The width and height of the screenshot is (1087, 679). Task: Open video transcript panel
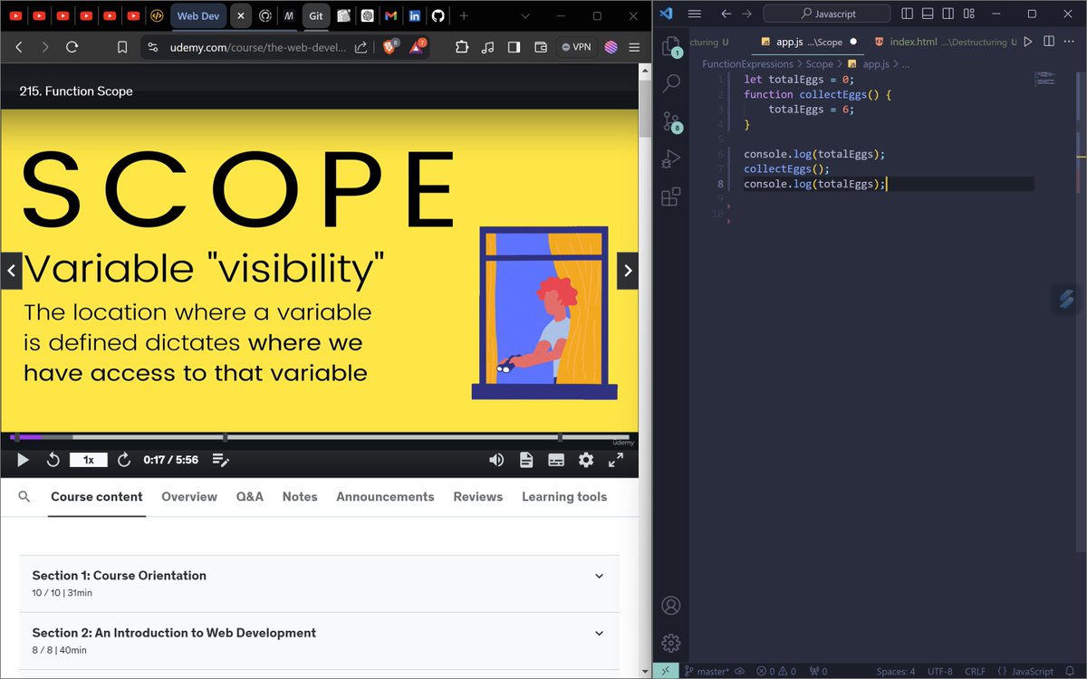(x=526, y=460)
